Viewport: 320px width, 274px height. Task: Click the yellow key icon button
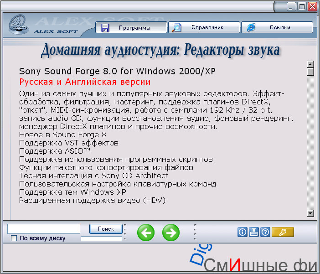point(283,232)
